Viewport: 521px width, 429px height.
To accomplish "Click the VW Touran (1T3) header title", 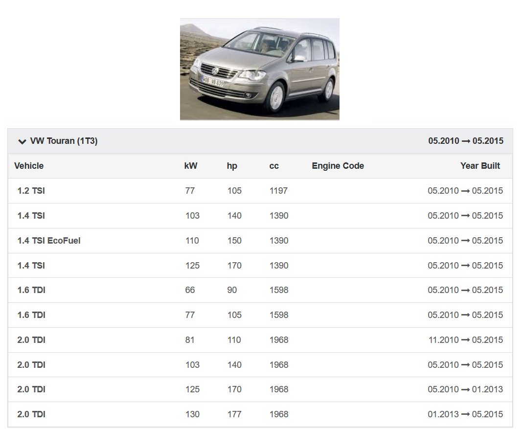I will pyautogui.click(x=64, y=141).
